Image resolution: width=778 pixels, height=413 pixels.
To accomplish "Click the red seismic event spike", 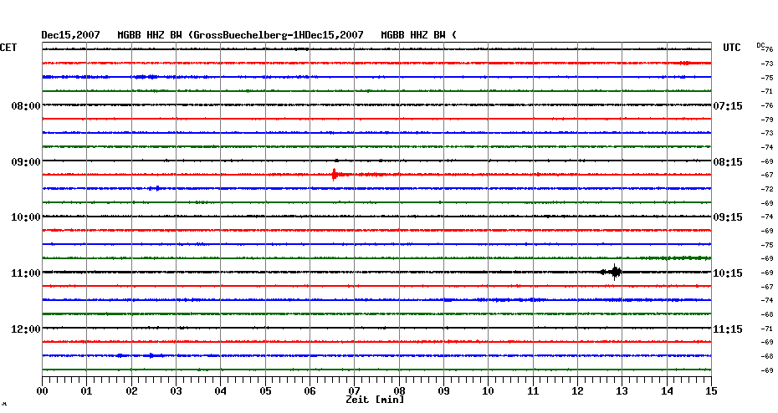I will tap(334, 175).
